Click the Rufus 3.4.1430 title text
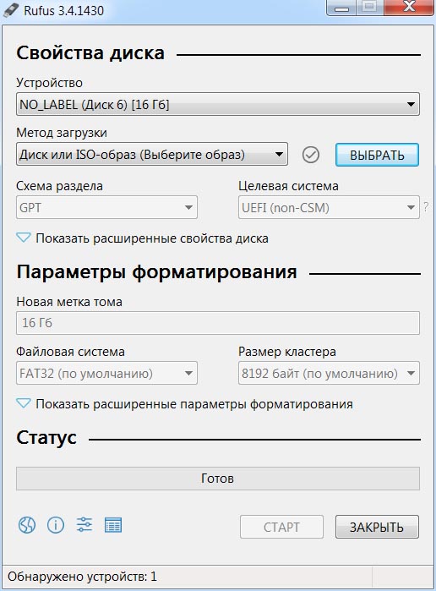 63,10
